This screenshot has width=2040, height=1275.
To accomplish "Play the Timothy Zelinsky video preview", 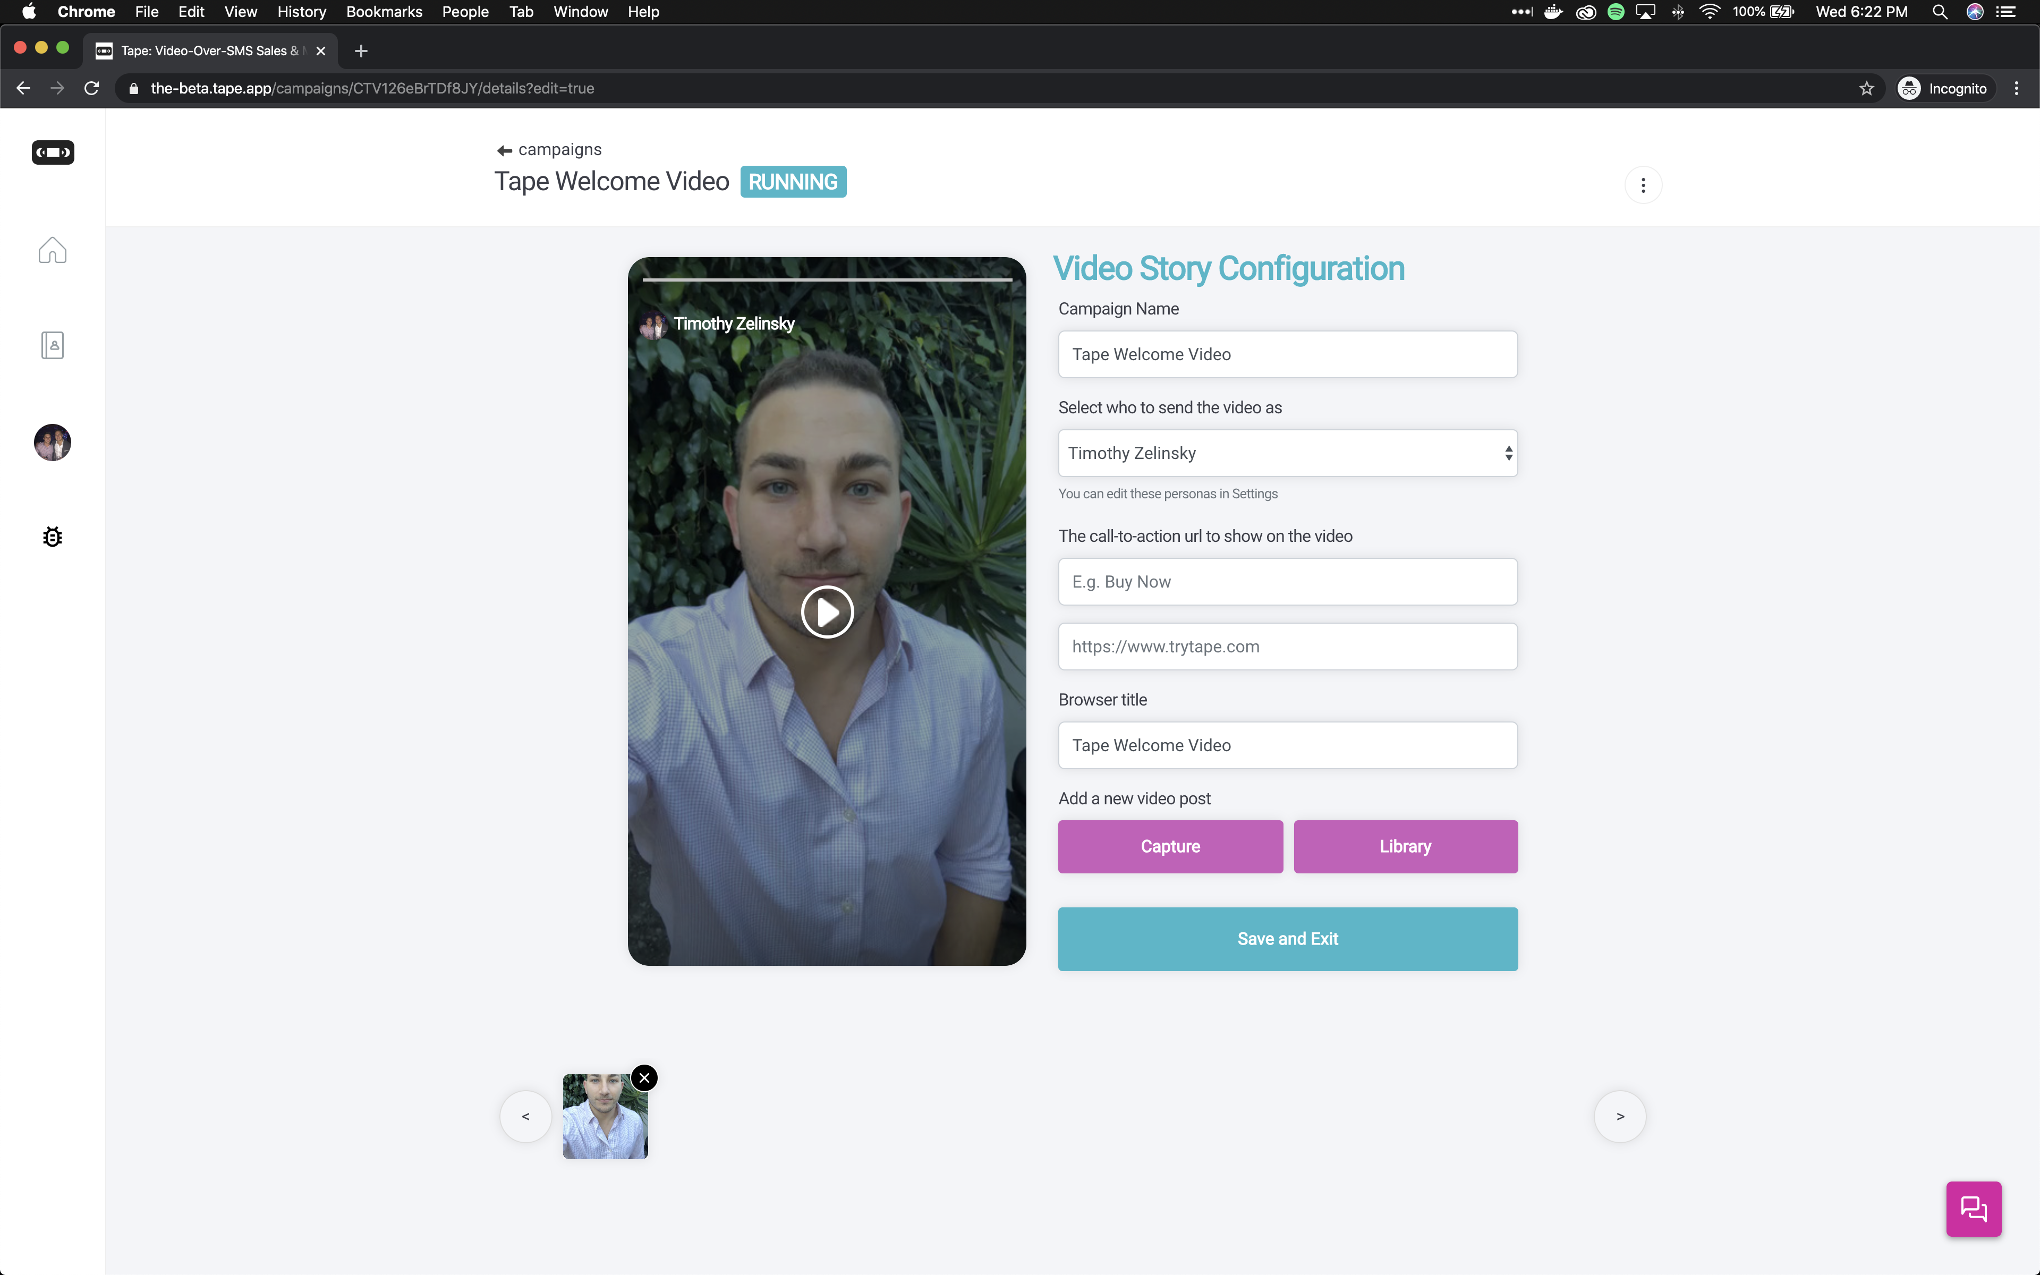I will pos(827,612).
